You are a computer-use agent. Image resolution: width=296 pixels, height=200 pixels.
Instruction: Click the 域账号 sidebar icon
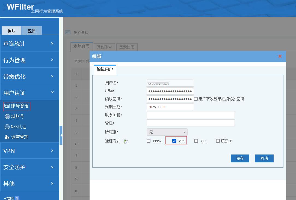[7, 116]
